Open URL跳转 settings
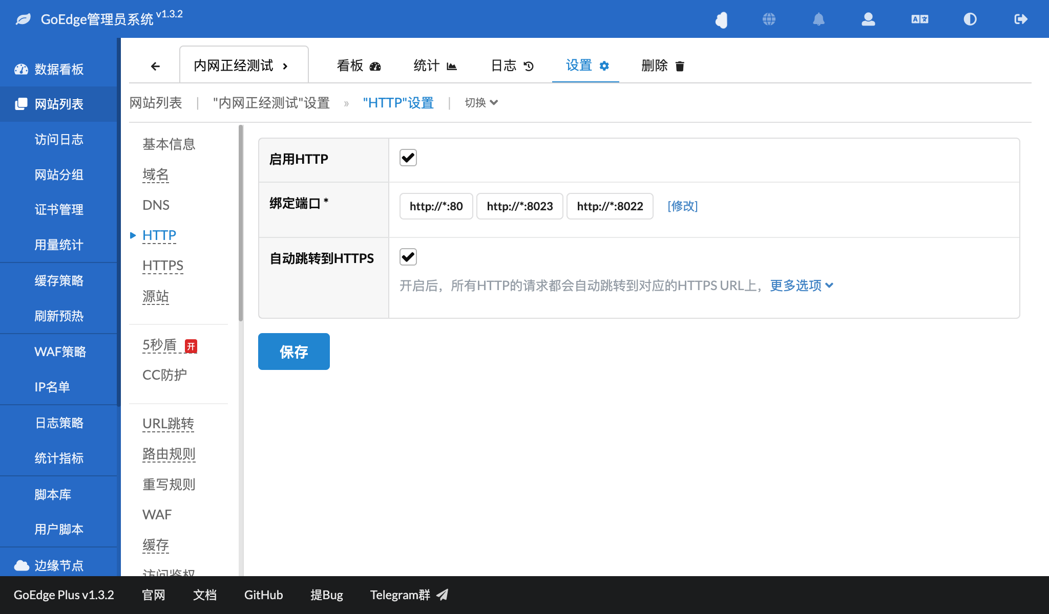The width and height of the screenshot is (1049, 614). tap(168, 424)
